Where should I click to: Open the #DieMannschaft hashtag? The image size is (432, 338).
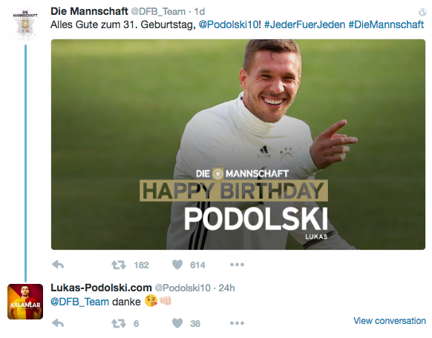coord(386,24)
